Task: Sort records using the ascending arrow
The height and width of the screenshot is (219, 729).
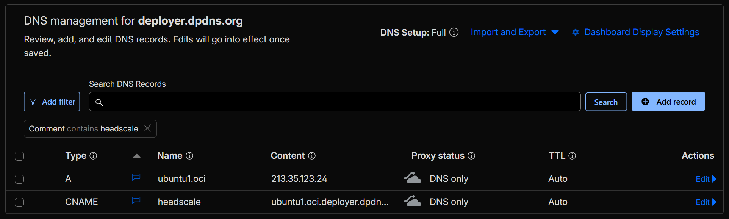Action: point(137,156)
